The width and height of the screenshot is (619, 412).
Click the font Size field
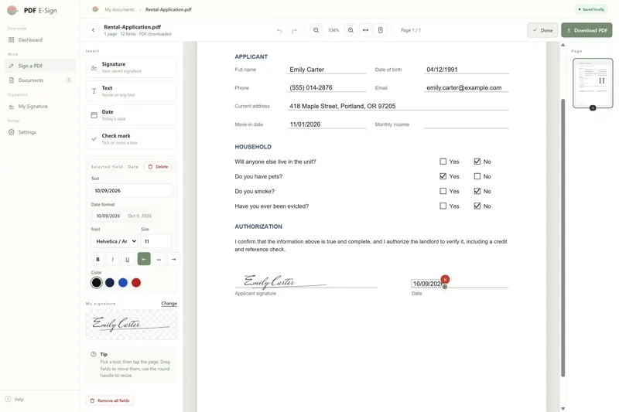[156, 241]
